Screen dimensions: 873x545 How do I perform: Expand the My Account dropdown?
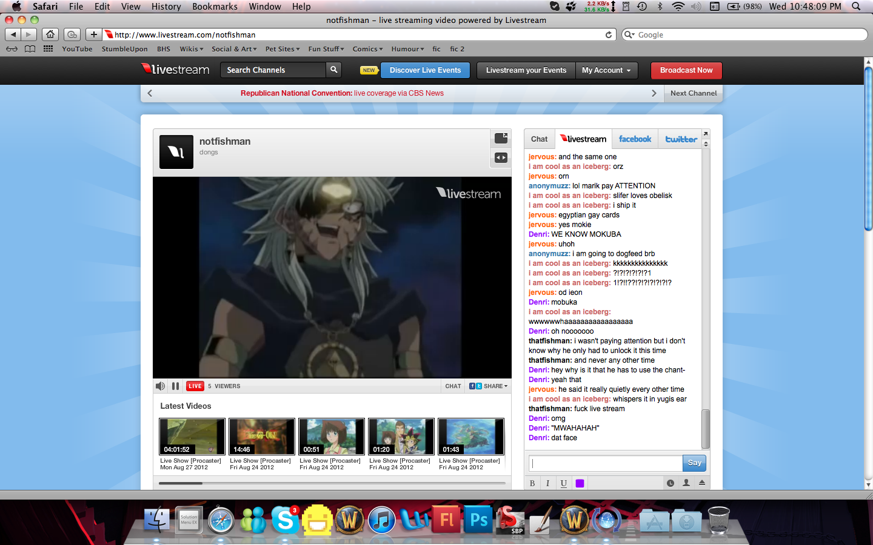pos(606,70)
